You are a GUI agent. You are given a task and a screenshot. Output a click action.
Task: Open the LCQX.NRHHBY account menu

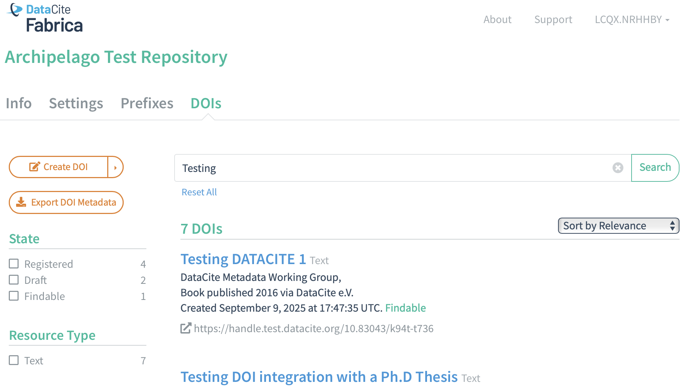632,19
